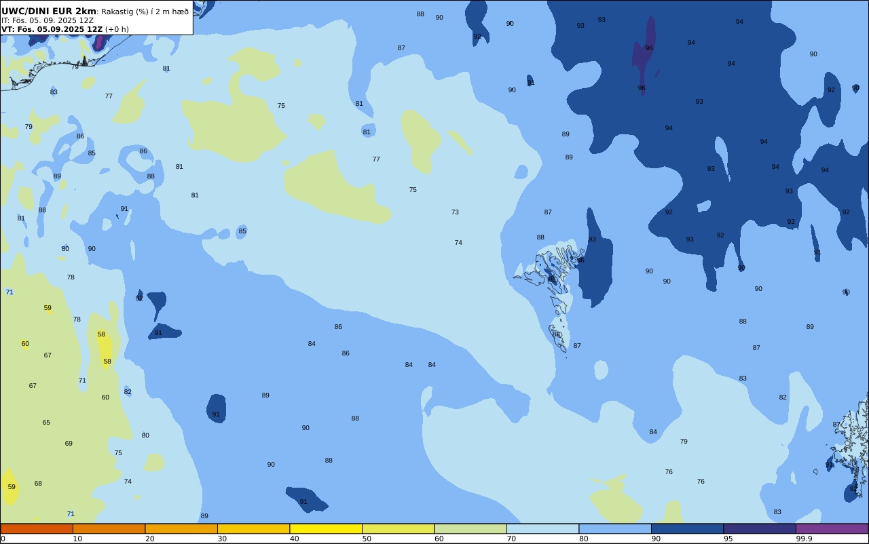Click the "0" legend tick label
Screen dimensions: 869x544
point(3,539)
